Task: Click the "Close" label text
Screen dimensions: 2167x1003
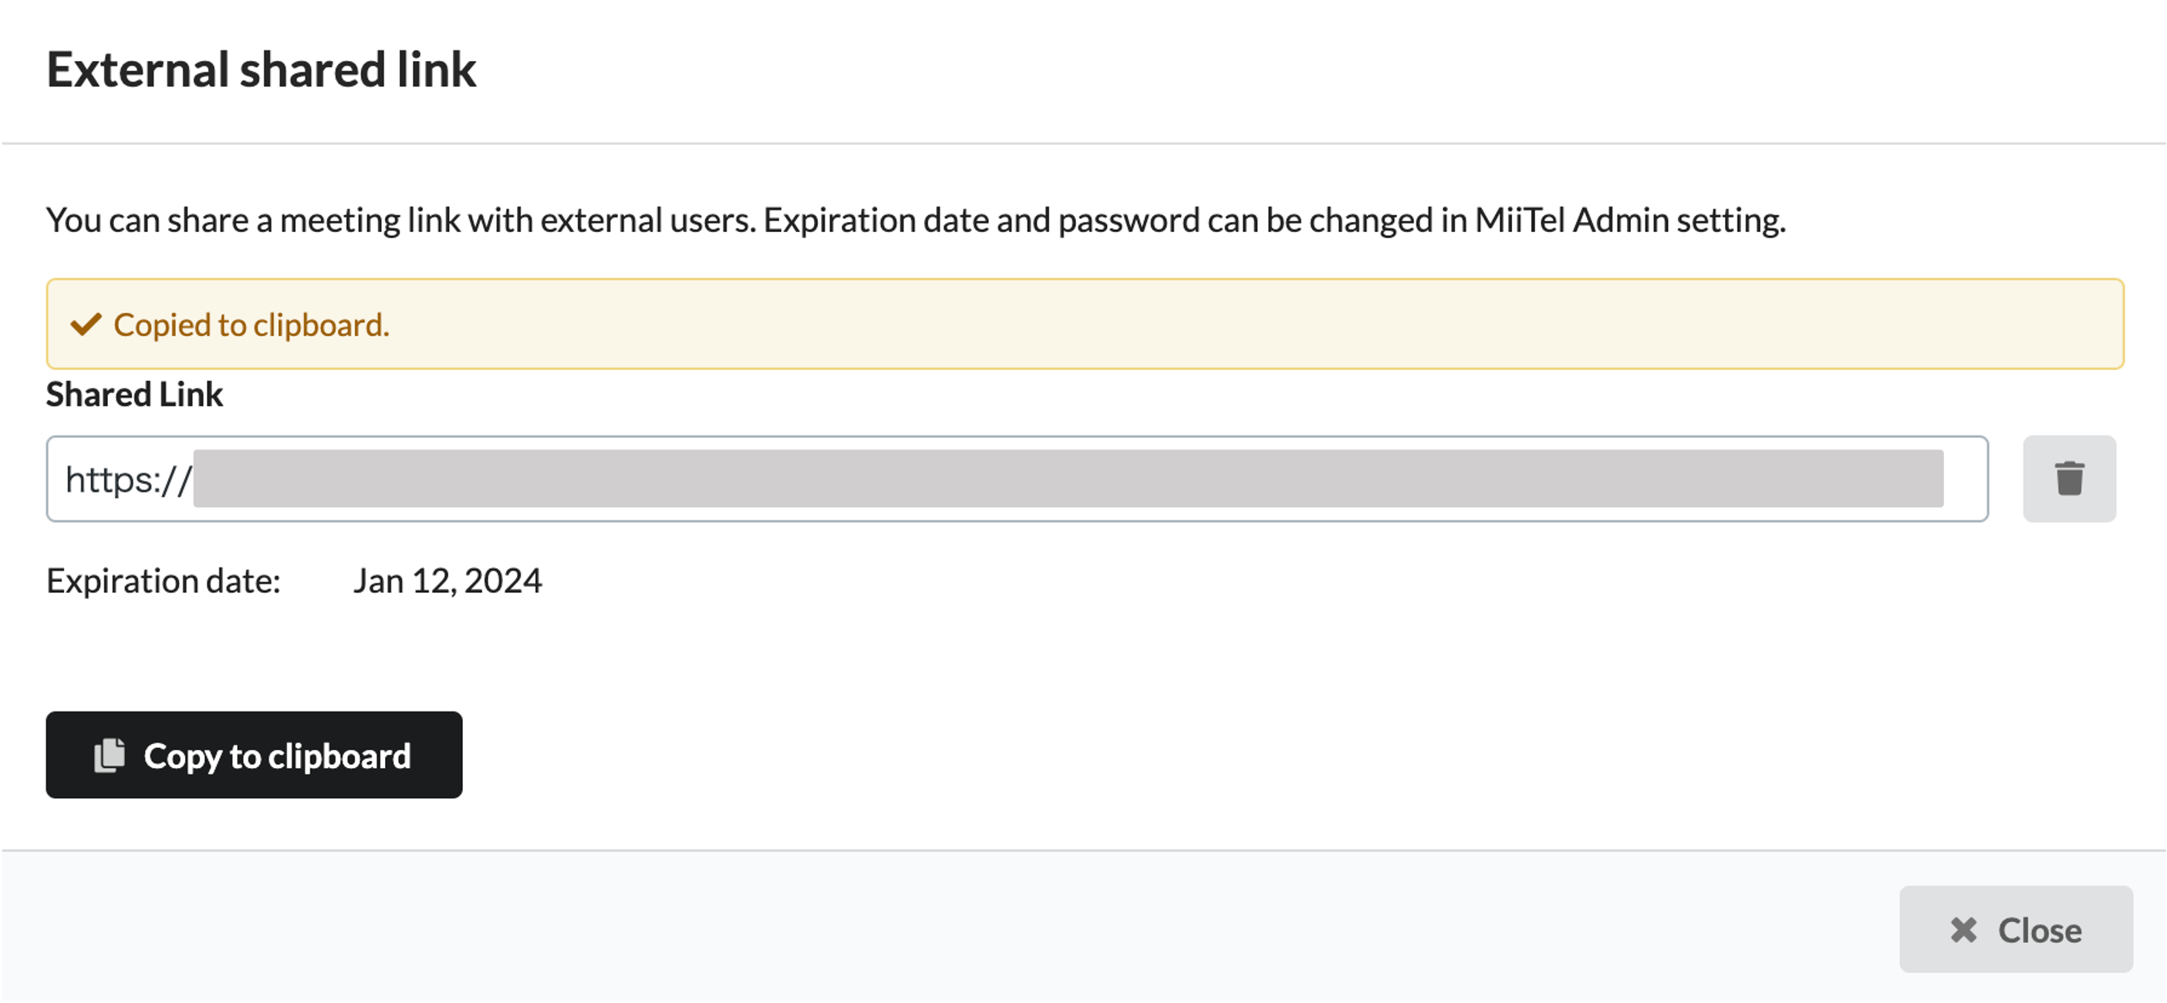Action: pyautogui.click(x=2039, y=930)
